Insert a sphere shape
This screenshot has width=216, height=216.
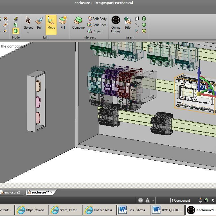[144, 25]
